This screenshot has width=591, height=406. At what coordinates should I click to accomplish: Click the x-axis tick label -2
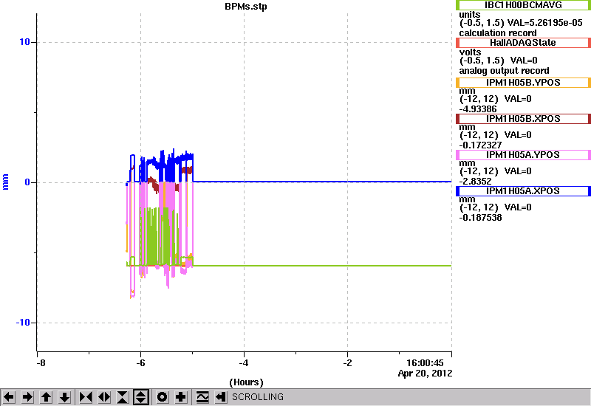click(347, 363)
